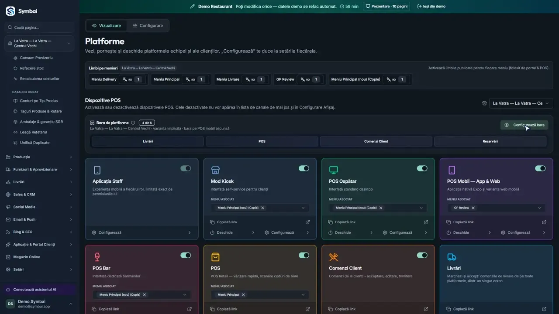Expand POS Ospătar meniu asociat dropdown

coord(421,208)
